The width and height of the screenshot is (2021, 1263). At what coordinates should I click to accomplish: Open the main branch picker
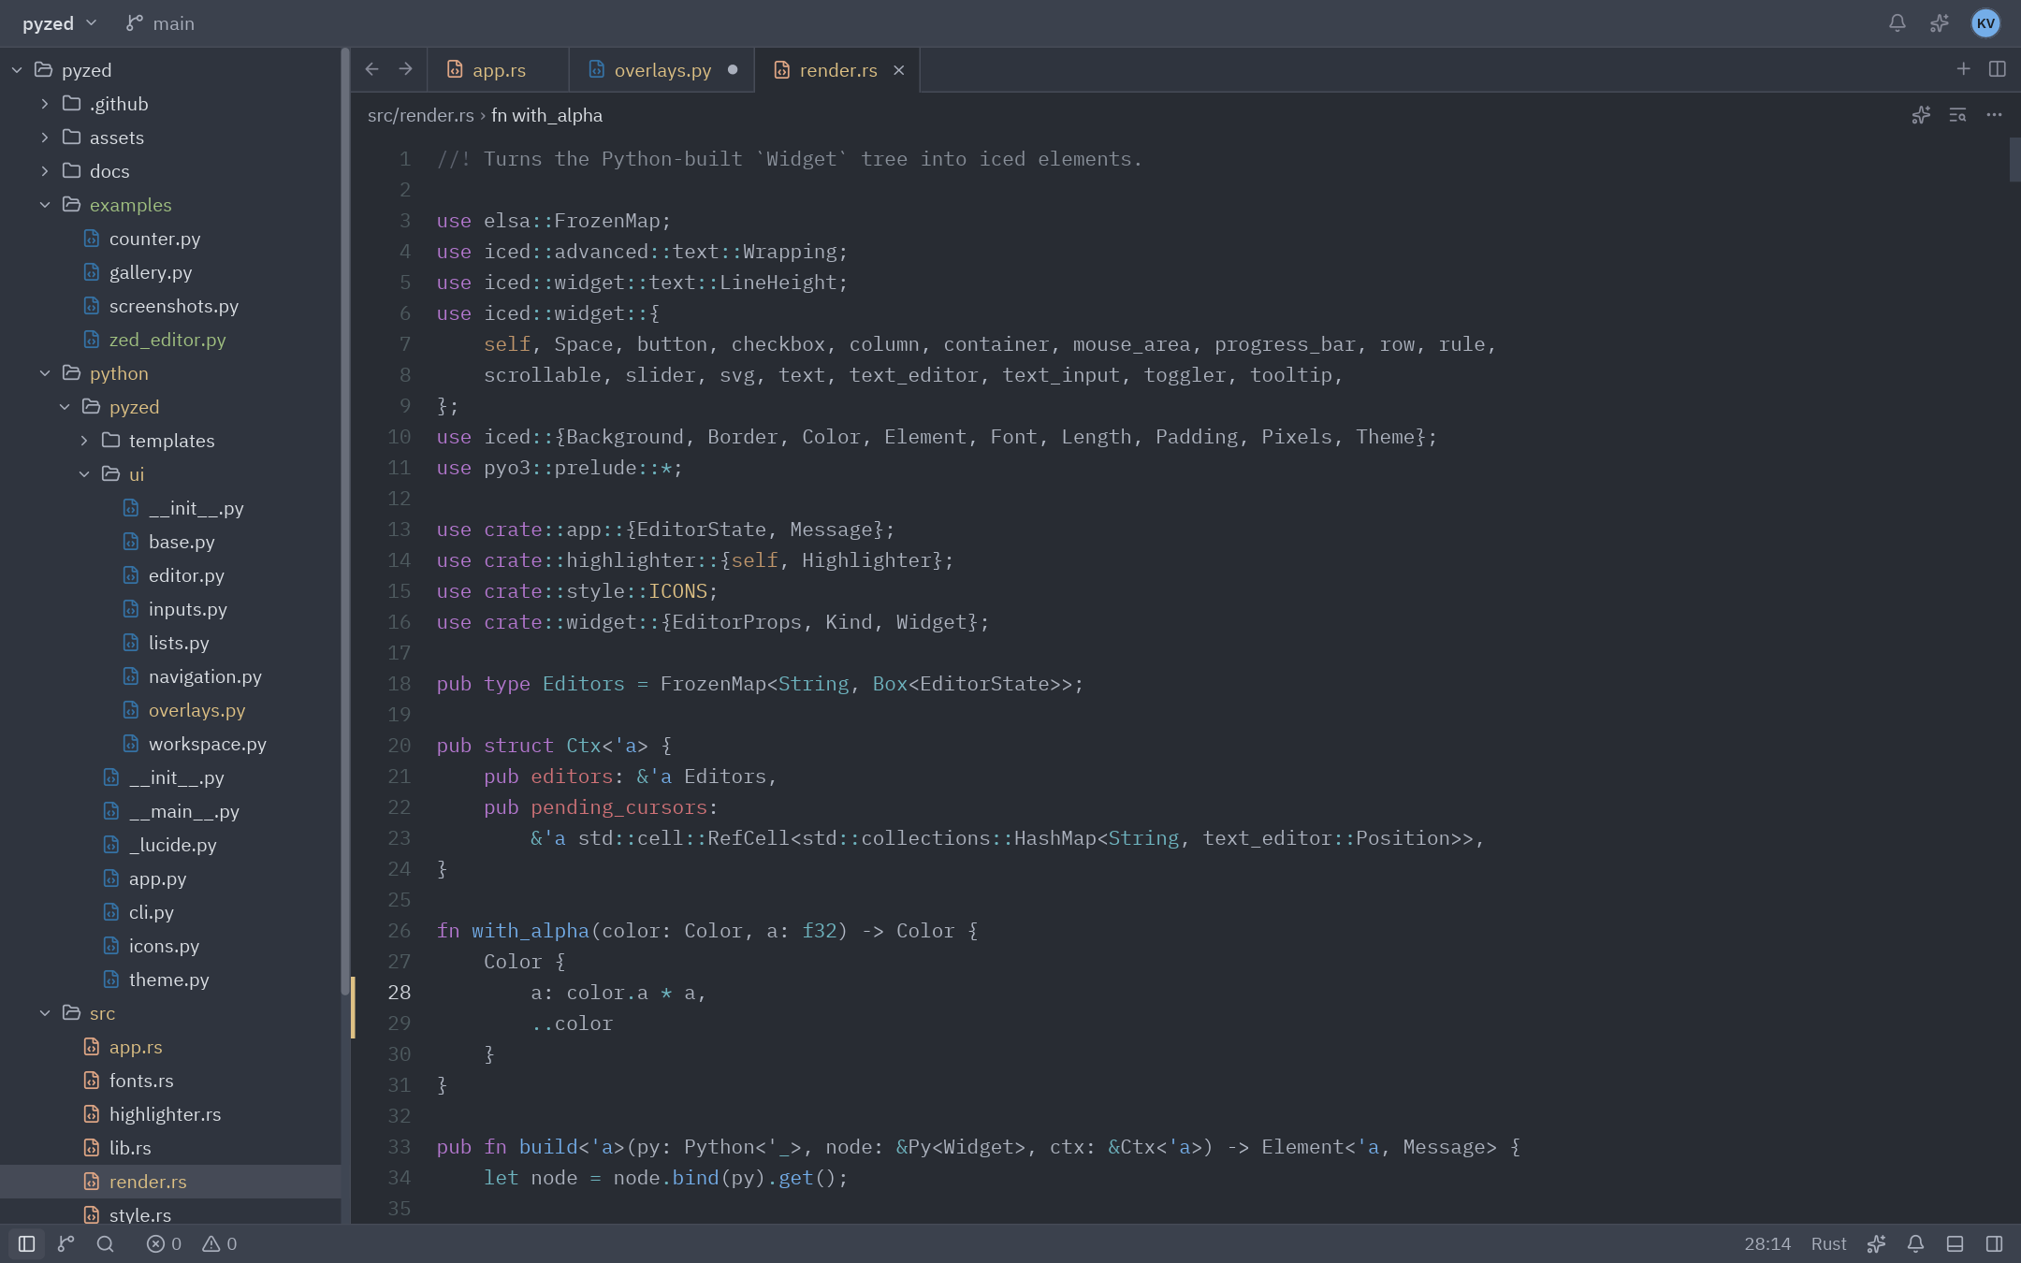coord(161,23)
